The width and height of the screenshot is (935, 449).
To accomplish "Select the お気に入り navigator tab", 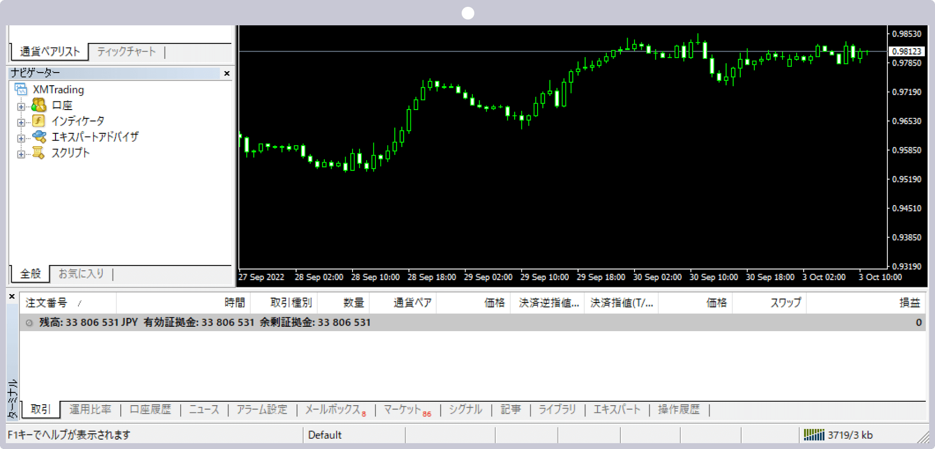I will [81, 274].
